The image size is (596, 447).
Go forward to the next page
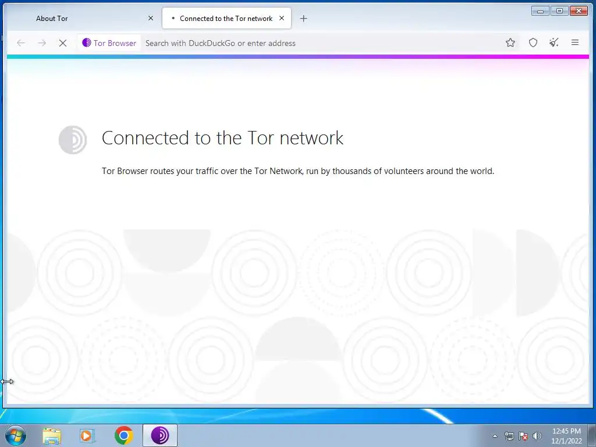[42, 43]
